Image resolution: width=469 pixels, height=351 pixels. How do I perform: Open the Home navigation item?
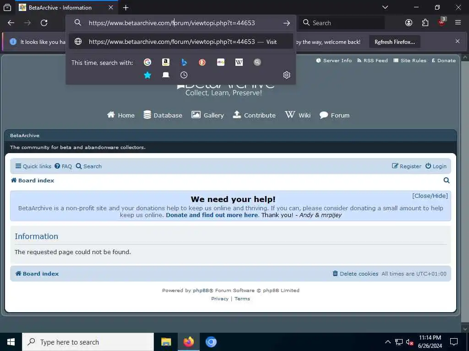(x=121, y=115)
